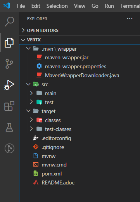The width and height of the screenshot is (140, 202).
Task: Select the target folder label
Action: [48, 112]
